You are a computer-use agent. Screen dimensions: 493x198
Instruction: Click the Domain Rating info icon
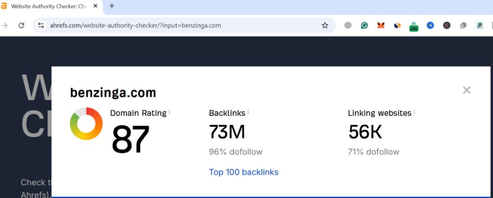click(170, 112)
